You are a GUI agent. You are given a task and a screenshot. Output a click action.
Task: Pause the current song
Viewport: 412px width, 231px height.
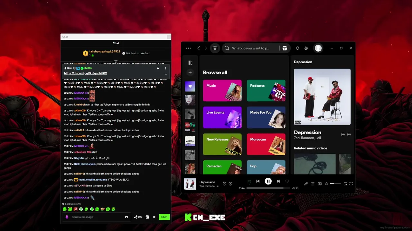(268, 181)
